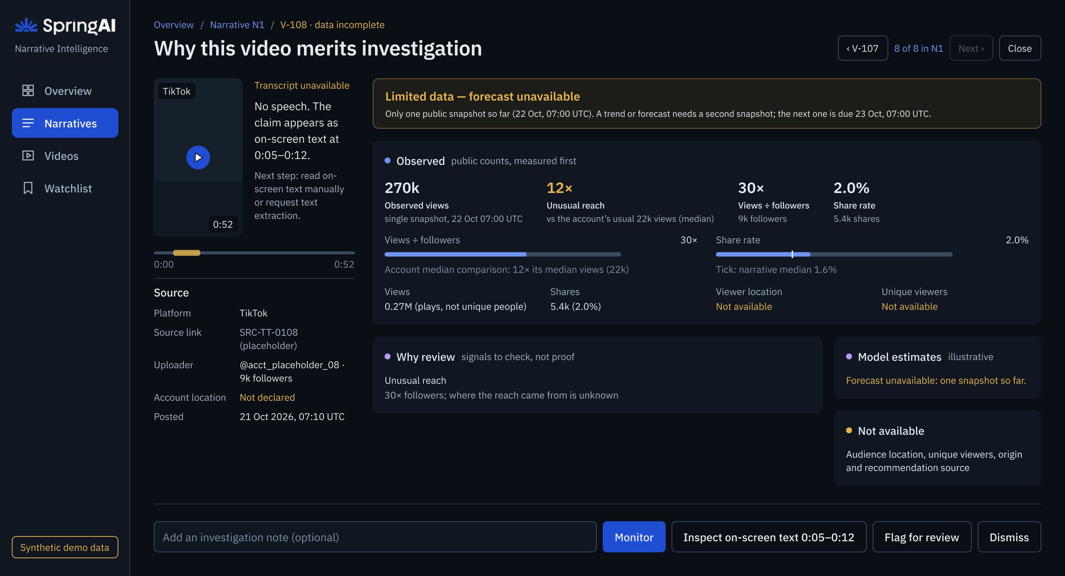
Task: Click the '0:52' duration badge on video
Action: coord(223,224)
